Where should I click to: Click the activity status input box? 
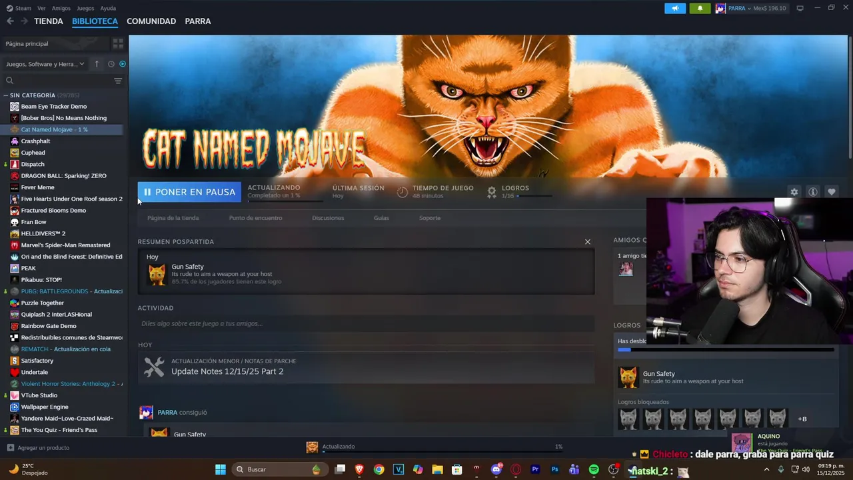(x=366, y=323)
